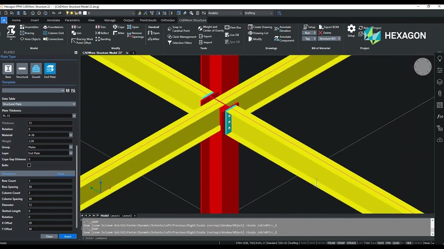Click the View Box tool
Screen dimensions: 444x249
(x=233, y=27)
